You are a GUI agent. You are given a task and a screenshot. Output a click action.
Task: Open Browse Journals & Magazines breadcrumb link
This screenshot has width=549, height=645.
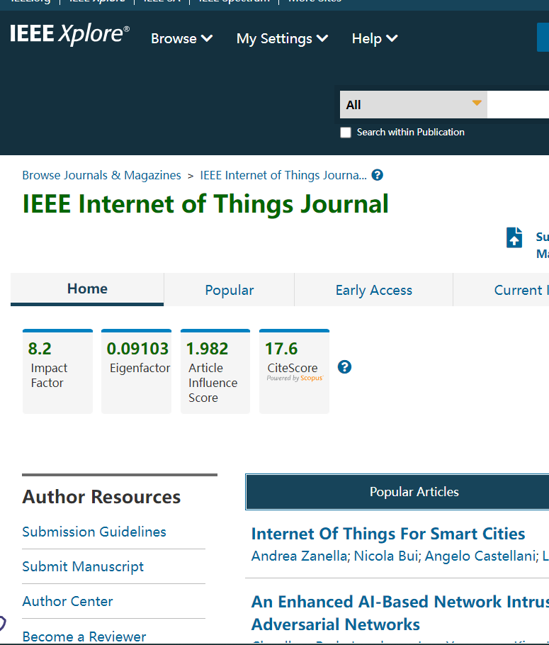click(x=101, y=174)
